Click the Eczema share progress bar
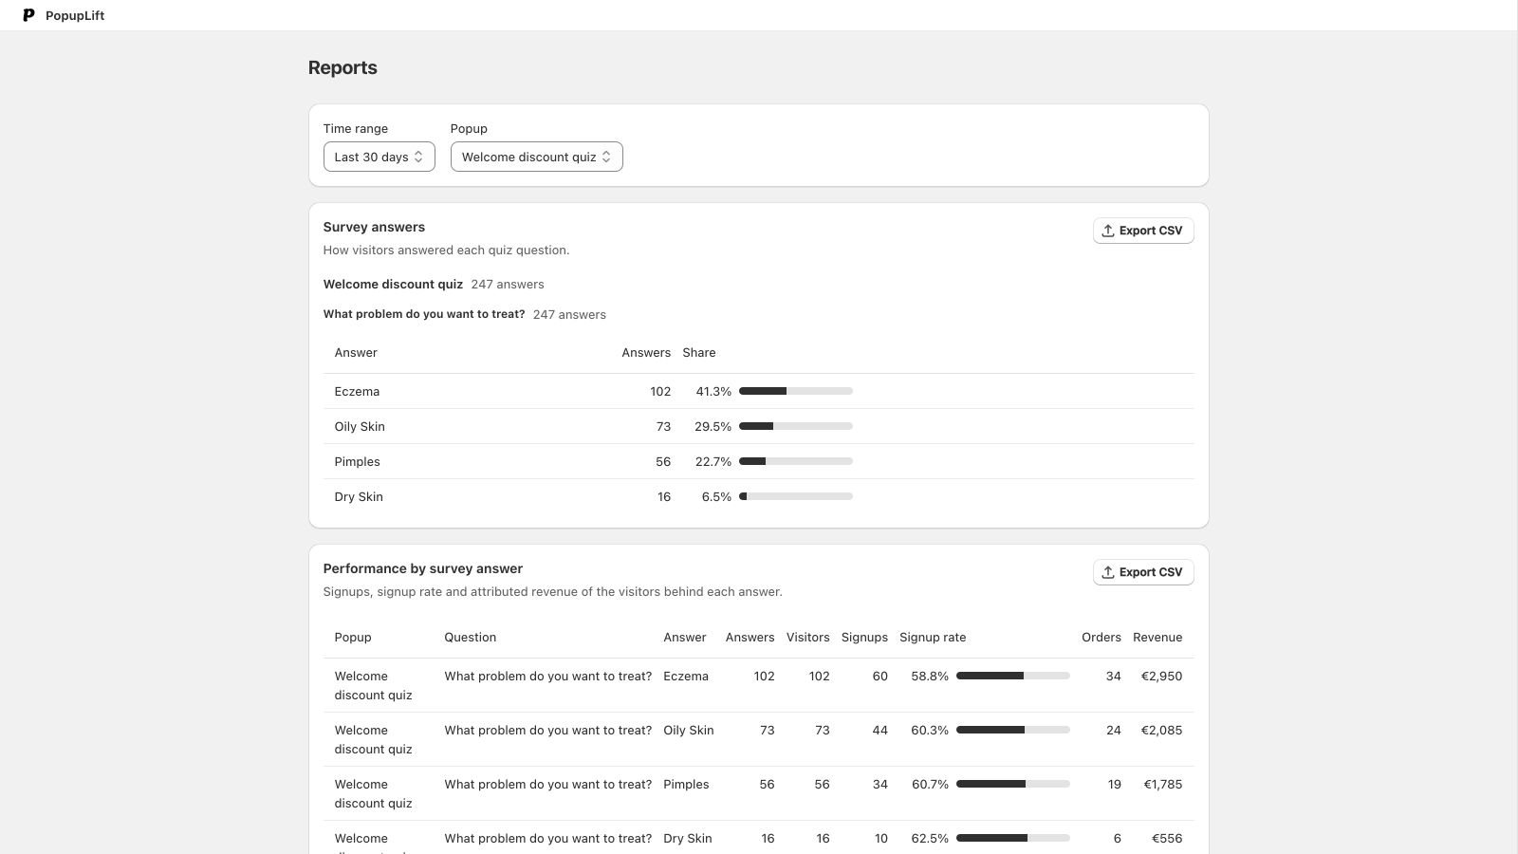Image resolution: width=1518 pixels, height=854 pixels. pos(796,391)
